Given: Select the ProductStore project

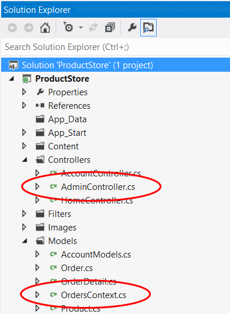Looking at the screenshot, I should (62, 79).
